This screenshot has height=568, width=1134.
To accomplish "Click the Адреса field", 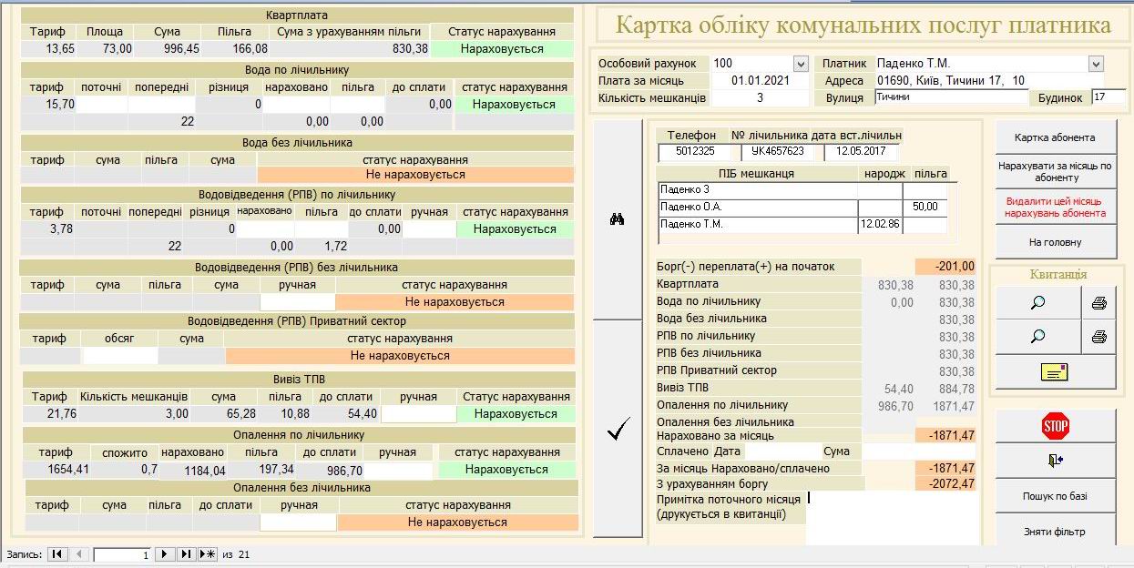I will 989,81.
